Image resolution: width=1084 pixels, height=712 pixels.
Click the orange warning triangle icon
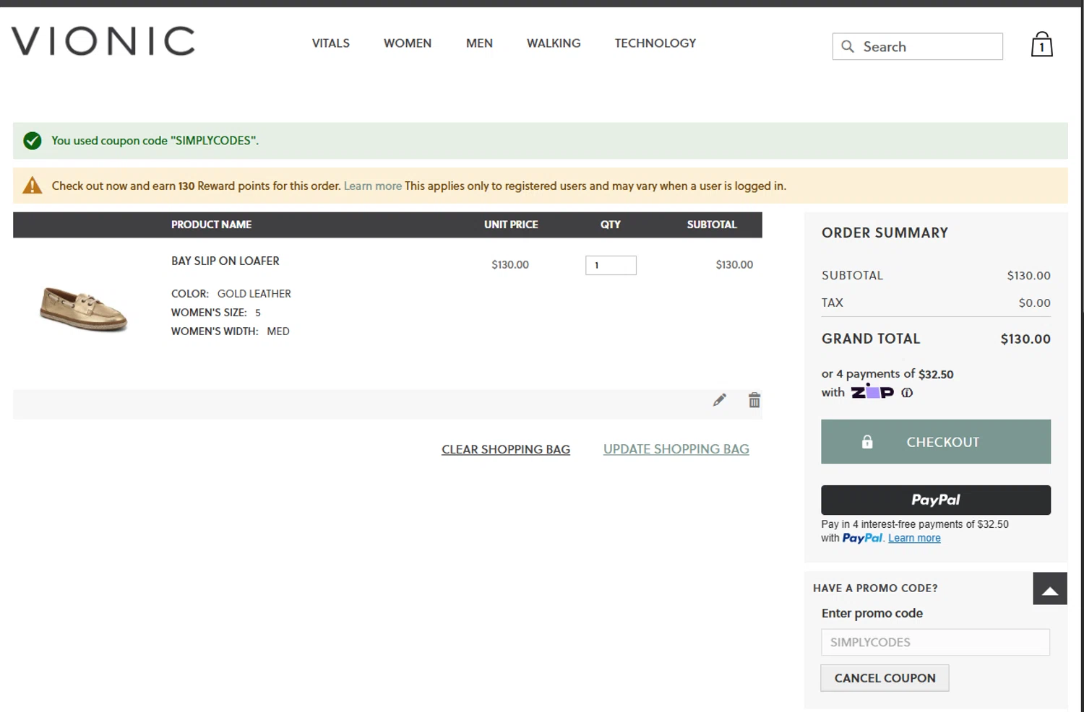tap(32, 186)
